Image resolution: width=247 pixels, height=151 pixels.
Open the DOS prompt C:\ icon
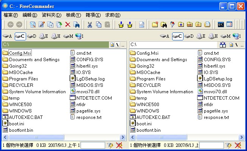[x=221, y=25]
